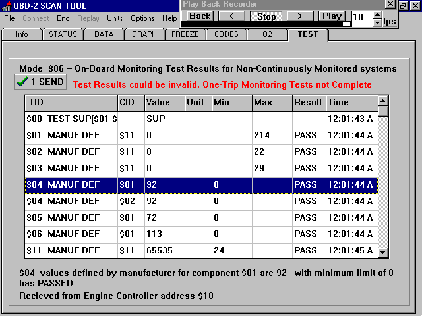This screenshot has width=422, height=316.
Task: Click the Value column header
Action: pyautogui.click(x=165, y=103)
